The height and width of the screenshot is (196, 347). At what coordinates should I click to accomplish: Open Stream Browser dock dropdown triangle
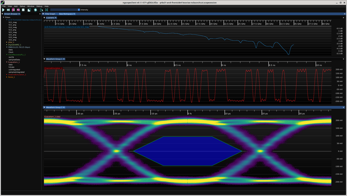(2, 14)
